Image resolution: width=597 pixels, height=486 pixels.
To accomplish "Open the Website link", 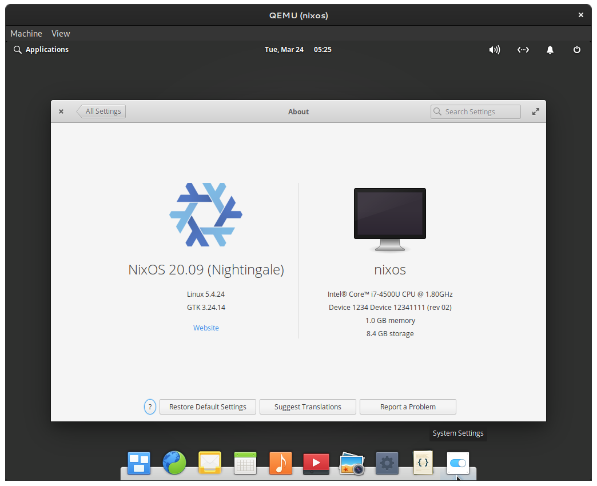I will tap(206, 328).
